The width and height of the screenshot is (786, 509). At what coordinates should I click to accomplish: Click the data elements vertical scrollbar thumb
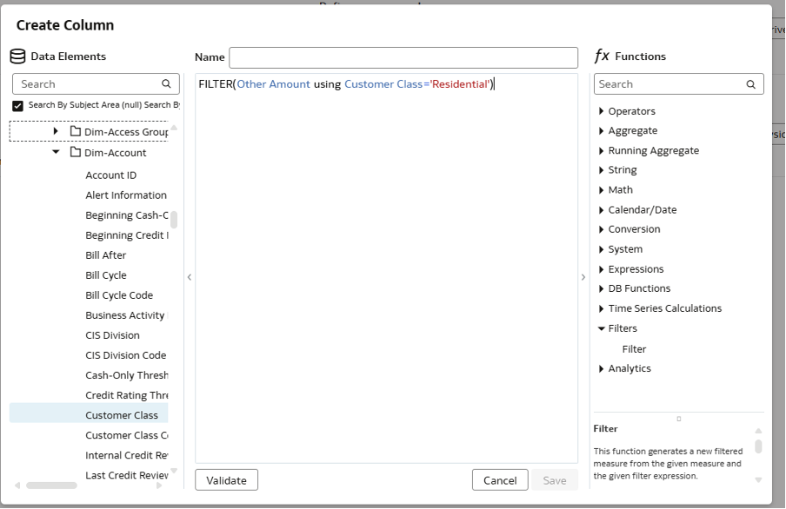(x=174, y=219)
